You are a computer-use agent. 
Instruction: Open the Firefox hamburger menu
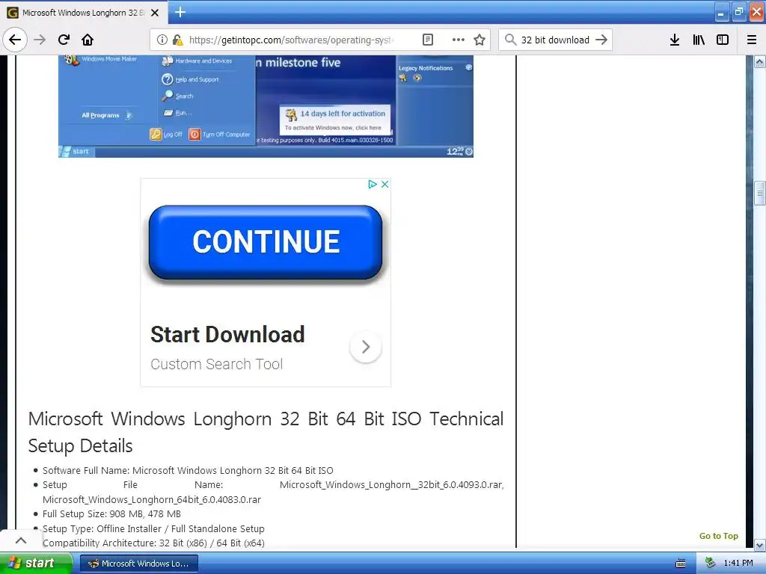point(752,40)
